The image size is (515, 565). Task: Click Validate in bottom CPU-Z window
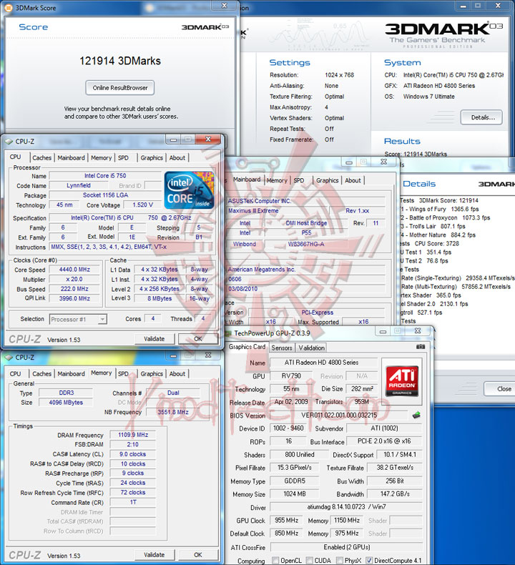pos(154,554)
